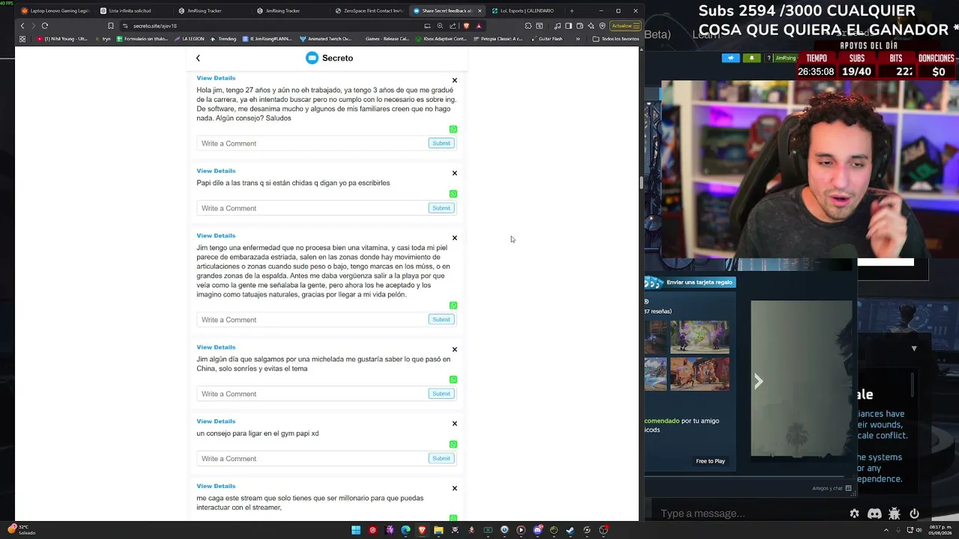This screenshot has height=539, width=959.
Task: Open View Details for 'Papi dile a las trans'
Action: coord(216,171)
